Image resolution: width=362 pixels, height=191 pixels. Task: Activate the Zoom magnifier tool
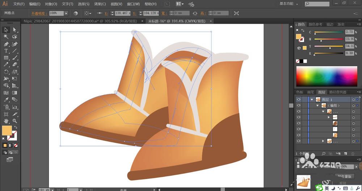tap(15, 120)
